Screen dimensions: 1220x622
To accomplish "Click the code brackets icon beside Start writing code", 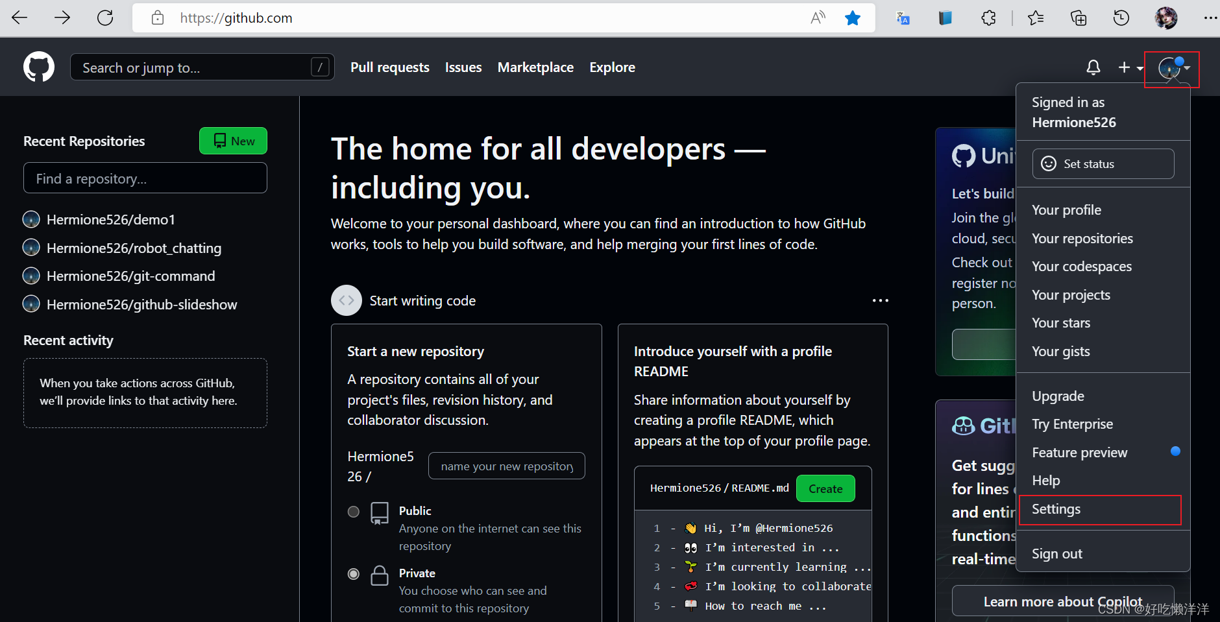I will click(347, 300).
